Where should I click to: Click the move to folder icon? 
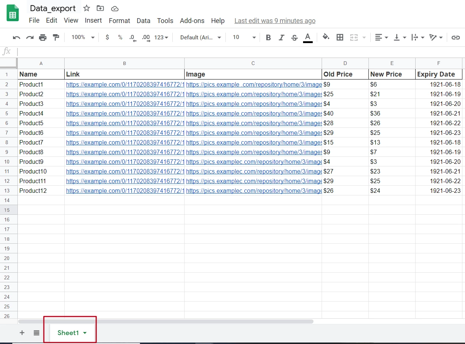[x=100, y=8]
